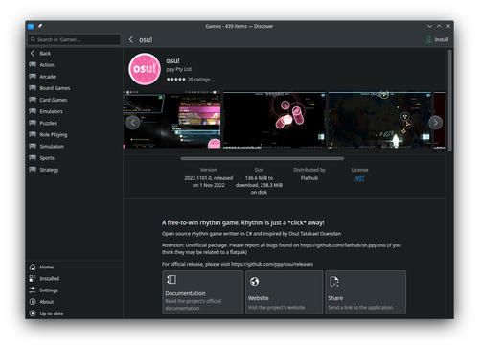The height and width of the screenshot is (349, 479).
Task: Select the Strategy category
Action: pos(74,170)
